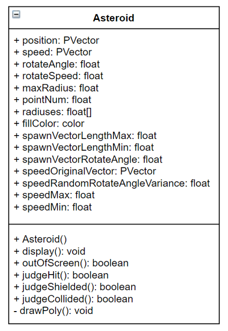Image resolution: width=228 pixels, height=331 pixels.
Task: Select the speedRandomRotateAngleVariance: float attribute
Action: (x=112, y=183)
